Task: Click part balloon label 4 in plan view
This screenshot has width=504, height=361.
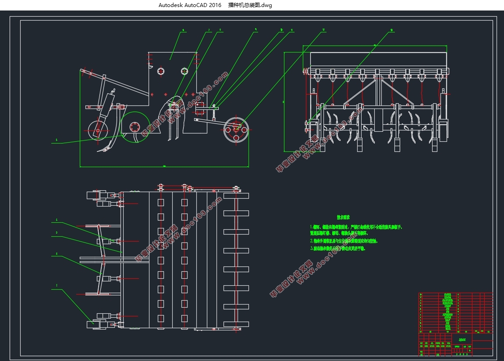Action: coord(57,220)
